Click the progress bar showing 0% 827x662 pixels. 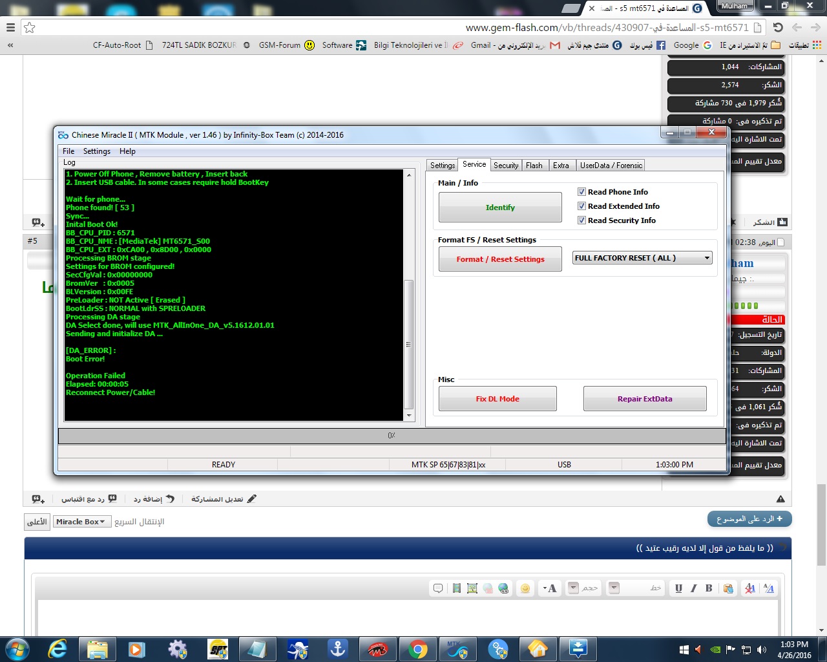click(392, 436)
